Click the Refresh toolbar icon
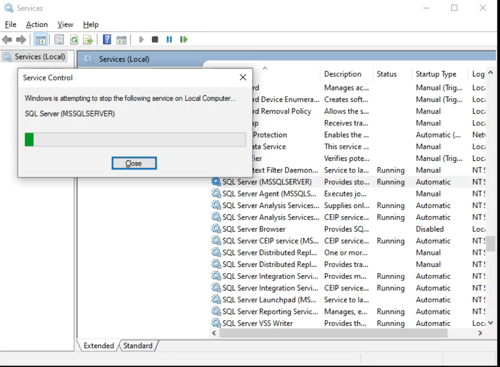 pyautogui.click(x=74, y=39)
